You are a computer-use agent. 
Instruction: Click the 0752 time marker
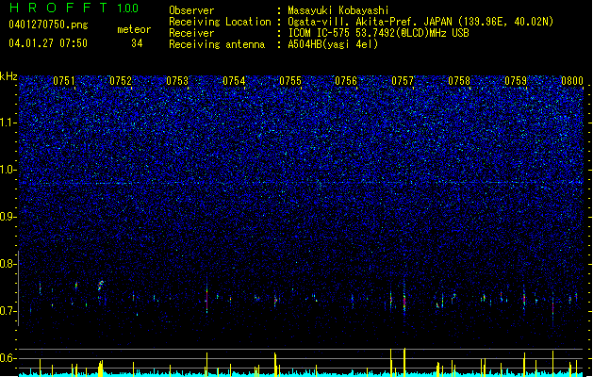click(x=121, y=81)
